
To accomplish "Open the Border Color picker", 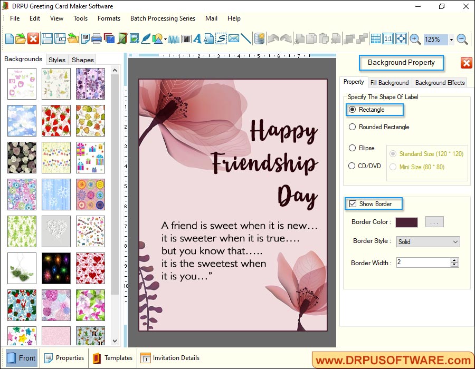I will [434, 222].
